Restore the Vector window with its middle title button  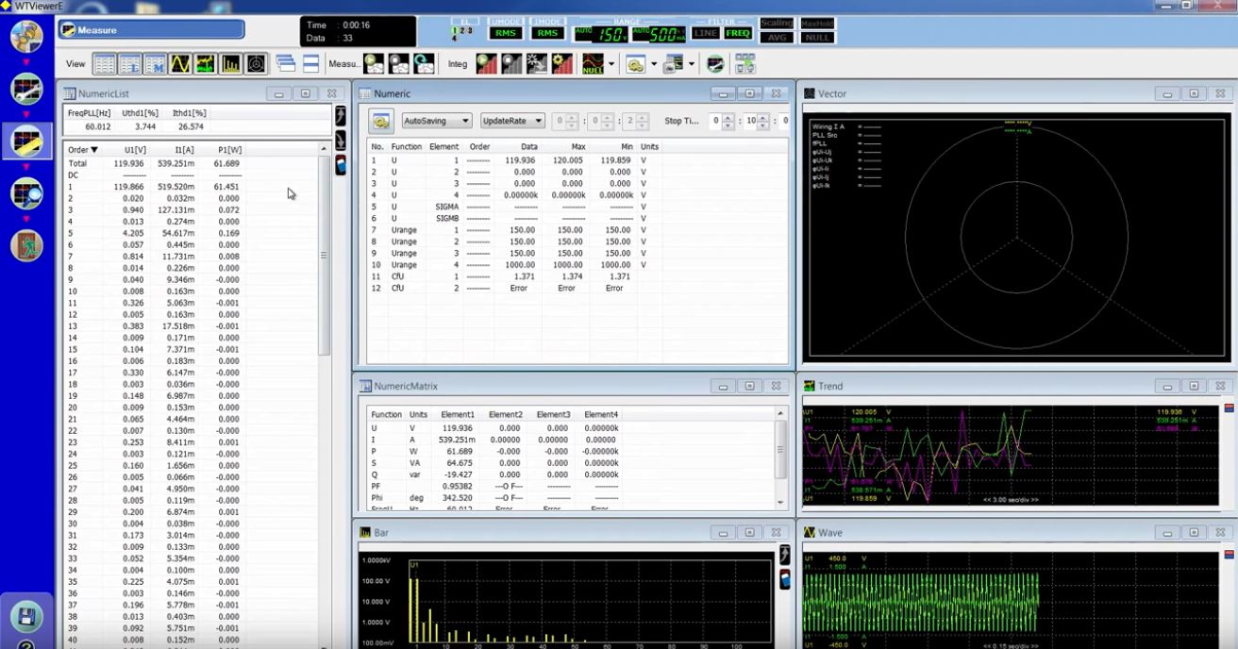(x=1194, y=93)
